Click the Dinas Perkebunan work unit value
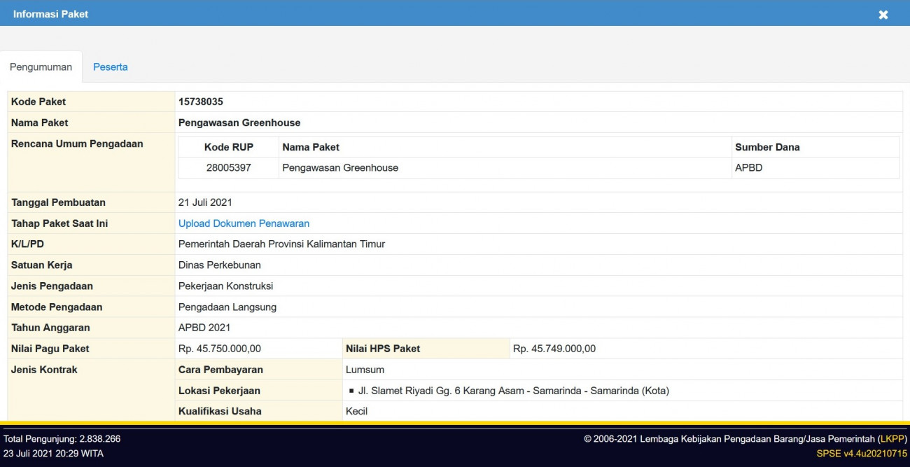 point(220,265)
